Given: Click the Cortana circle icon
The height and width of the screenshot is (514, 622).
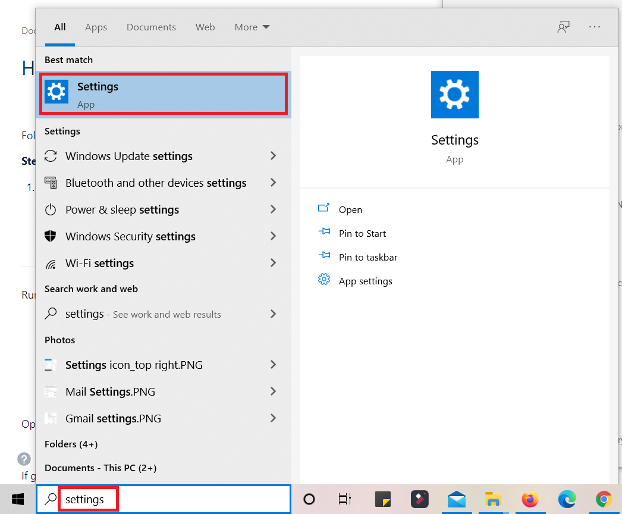Looking at the screenshot, I should (309, 499).
